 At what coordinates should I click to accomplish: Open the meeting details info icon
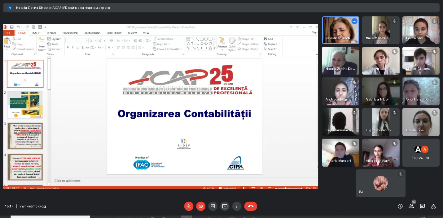point(400,206)
